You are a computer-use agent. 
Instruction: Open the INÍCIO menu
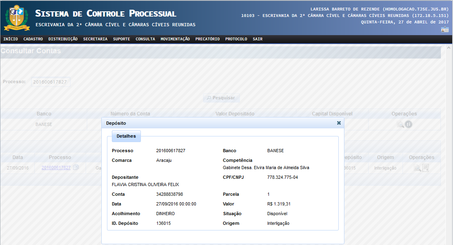(10, 39)
